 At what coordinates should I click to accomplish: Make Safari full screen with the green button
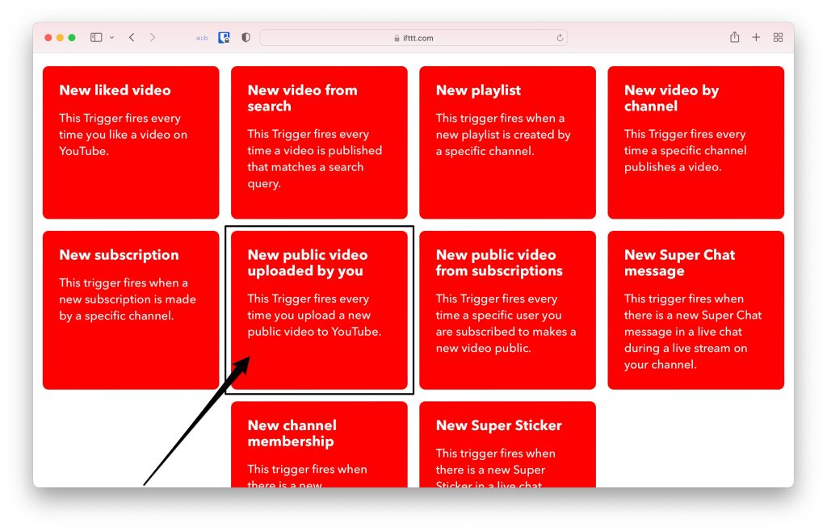72,37
